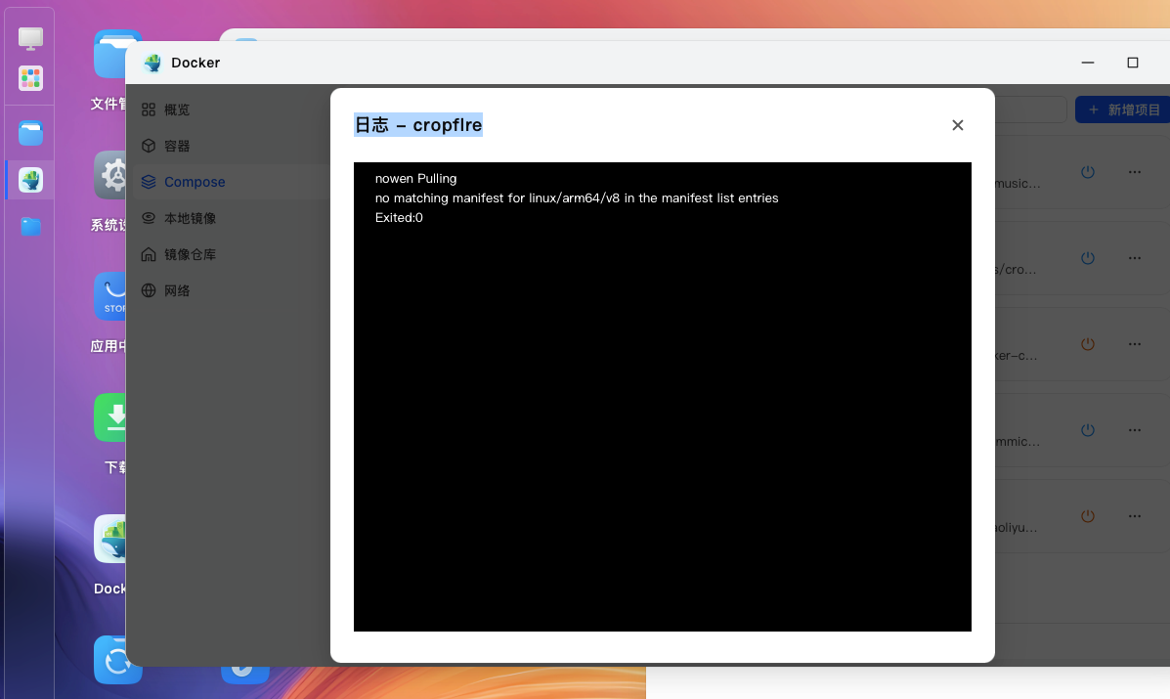Toggle power for the music… project

1088,172
